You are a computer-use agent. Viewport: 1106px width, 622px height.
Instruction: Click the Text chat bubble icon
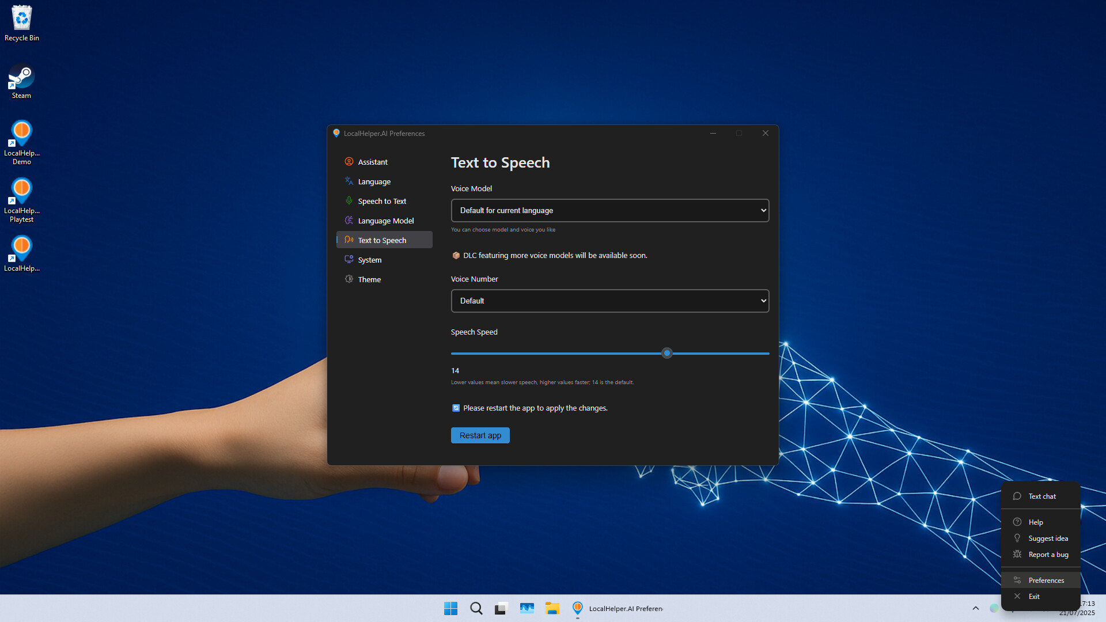[x=1017, y=496]
